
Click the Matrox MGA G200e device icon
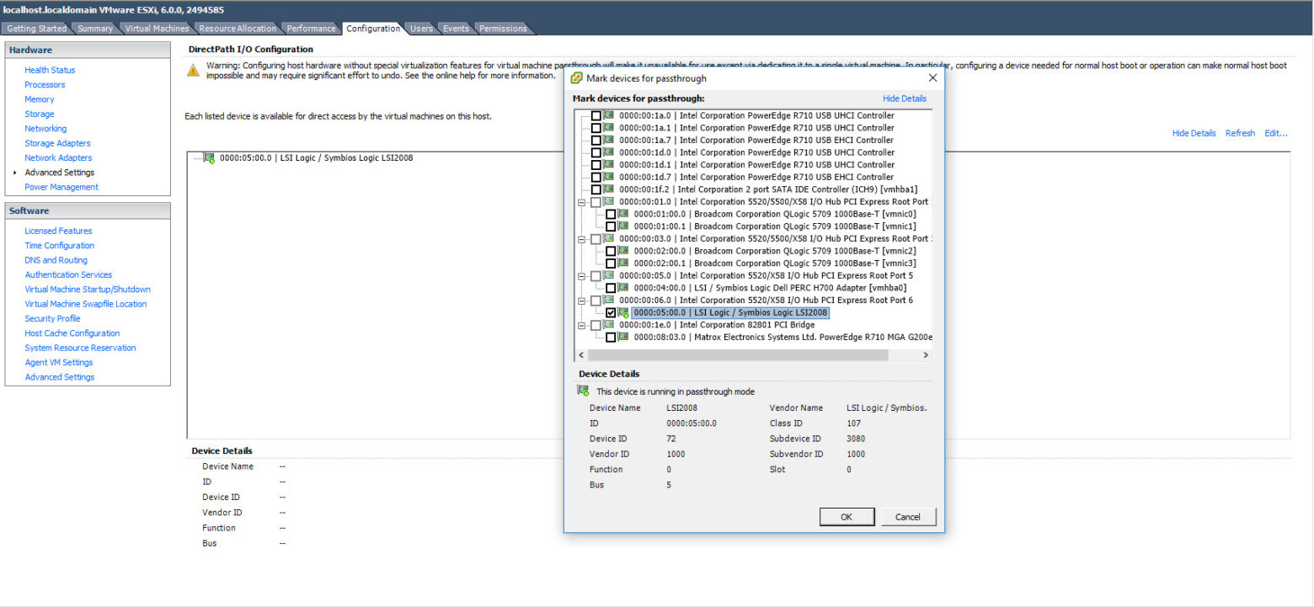[x=624, y=337]
